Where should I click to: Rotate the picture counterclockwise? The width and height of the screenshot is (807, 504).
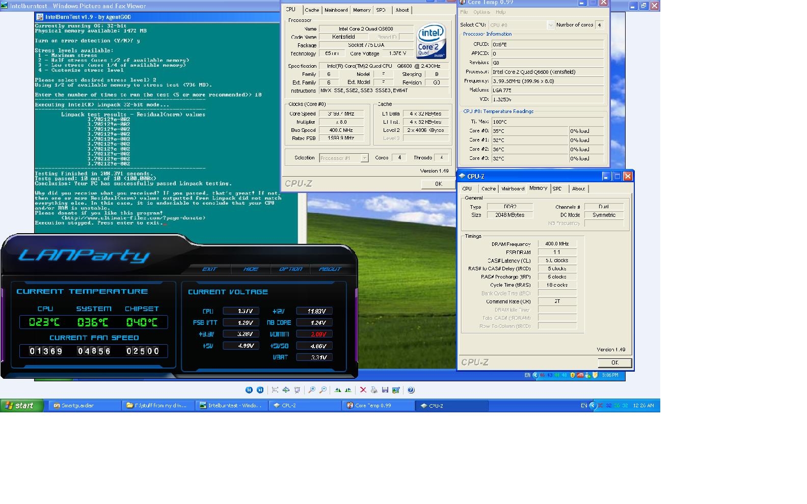tap(348, 390)
